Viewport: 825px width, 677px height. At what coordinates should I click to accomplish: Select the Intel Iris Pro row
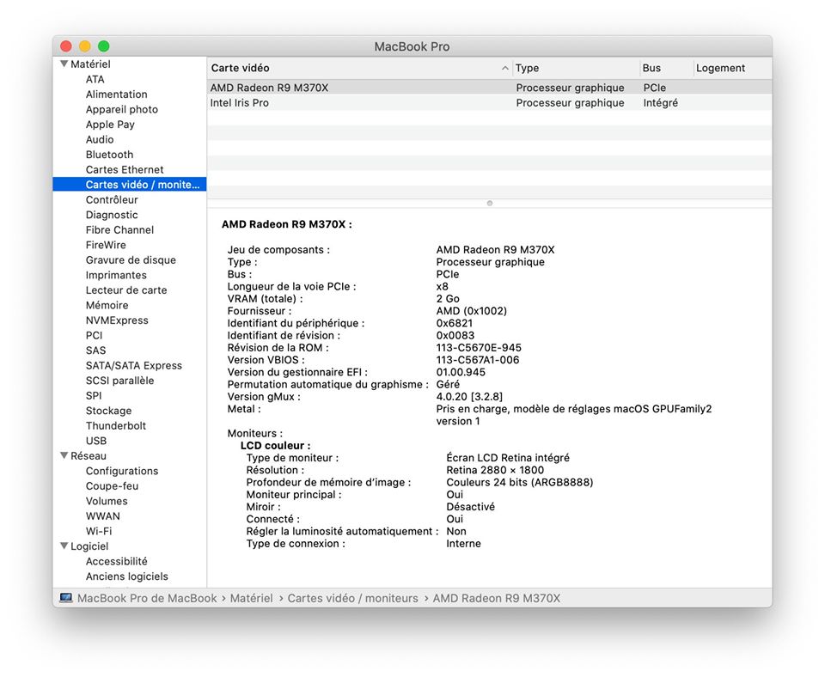(490, 103)
